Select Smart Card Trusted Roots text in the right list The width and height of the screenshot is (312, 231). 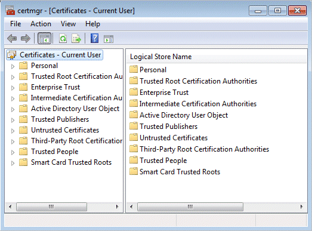180,172
